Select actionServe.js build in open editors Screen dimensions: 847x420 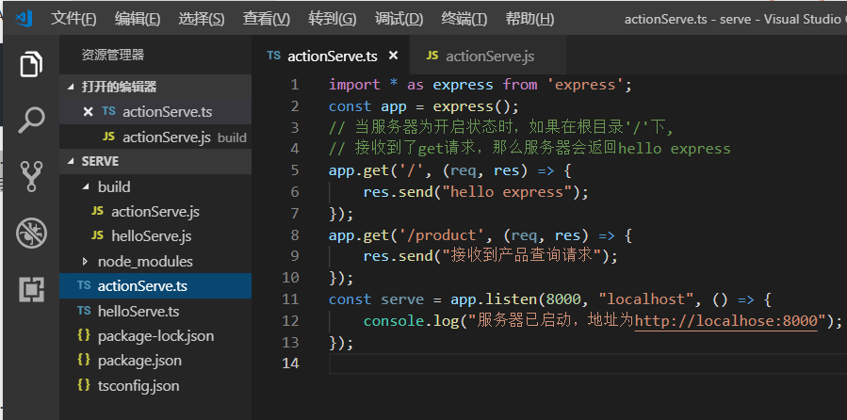click(x=155, y=137)
